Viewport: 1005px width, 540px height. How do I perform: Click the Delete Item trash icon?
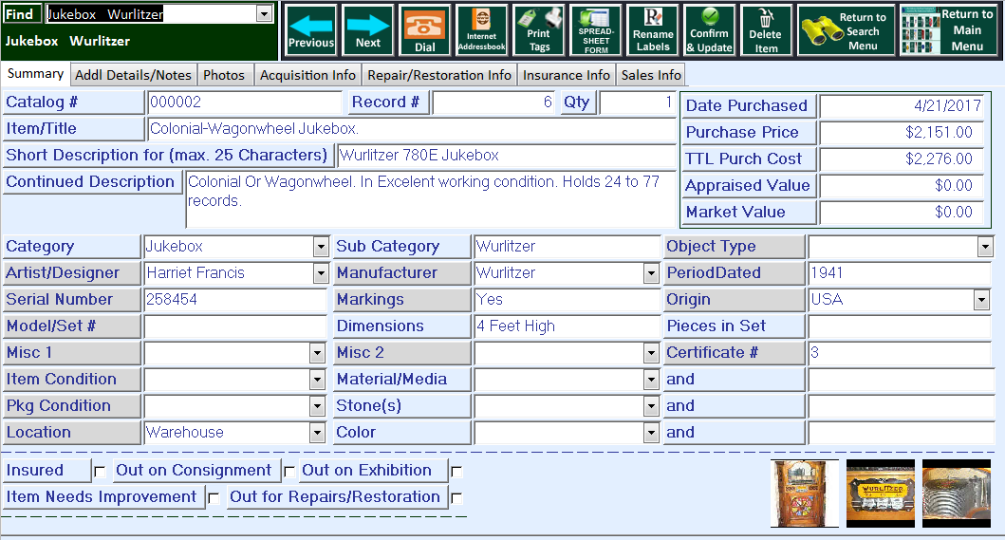766,30
